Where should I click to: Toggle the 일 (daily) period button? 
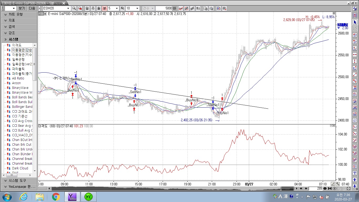(x=87, y=8)
